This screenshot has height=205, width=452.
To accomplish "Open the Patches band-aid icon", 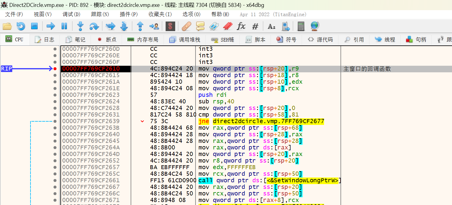I will [x=186, y=26].
